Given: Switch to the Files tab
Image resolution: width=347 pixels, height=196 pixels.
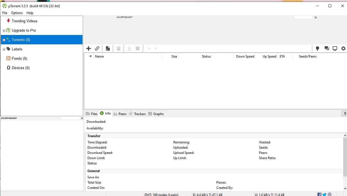Looking at the screenshot, I should pos(91,114).
